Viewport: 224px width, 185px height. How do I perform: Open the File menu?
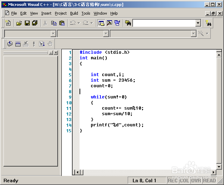(14, 13)
